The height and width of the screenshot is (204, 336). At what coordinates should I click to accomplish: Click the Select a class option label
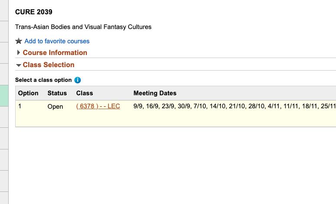[x=43, y=80]
